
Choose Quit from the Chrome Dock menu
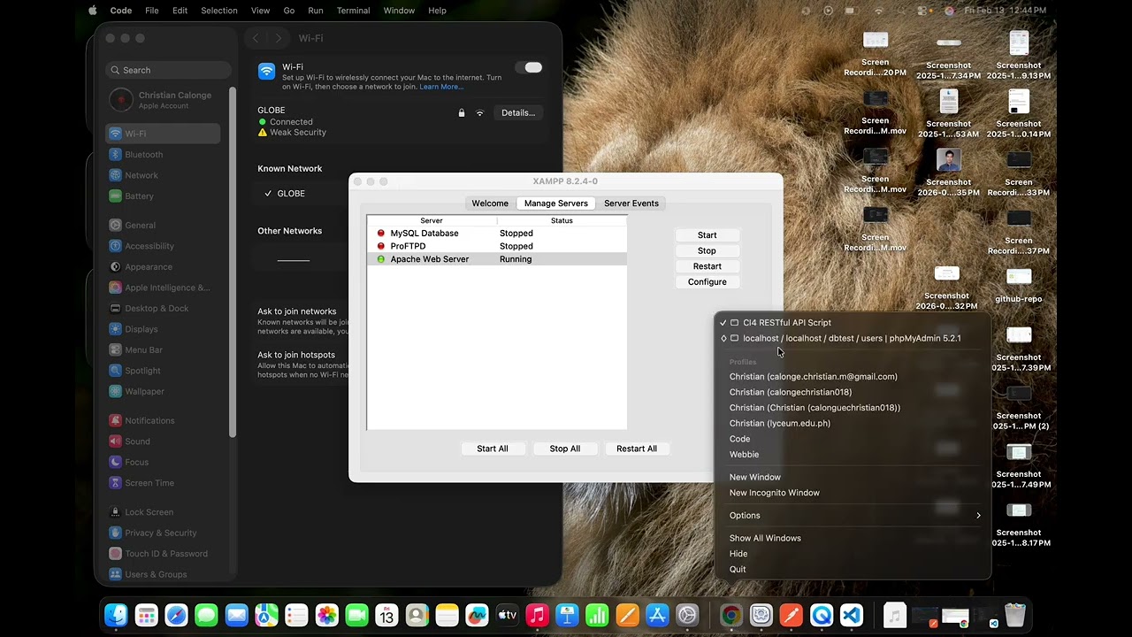pos(853,570)
